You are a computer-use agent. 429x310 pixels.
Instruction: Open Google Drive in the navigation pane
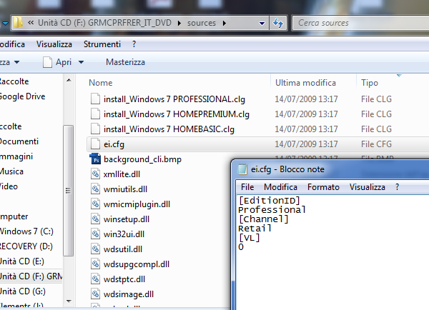click(22, 96)
